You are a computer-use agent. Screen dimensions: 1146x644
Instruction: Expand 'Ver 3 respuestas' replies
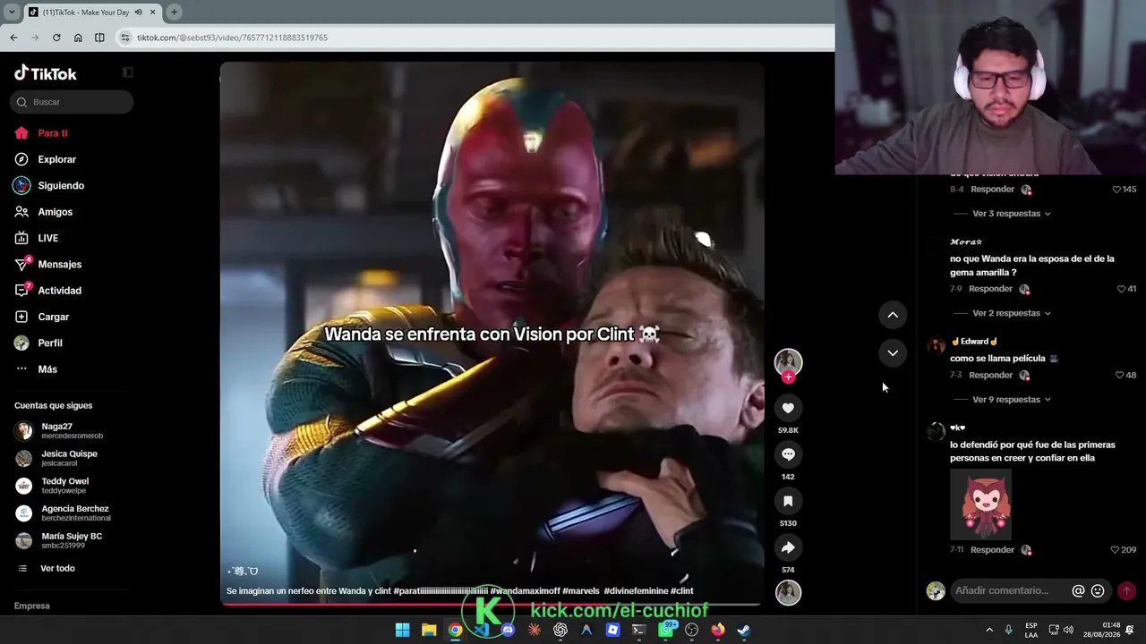(x=1011, y=214)
